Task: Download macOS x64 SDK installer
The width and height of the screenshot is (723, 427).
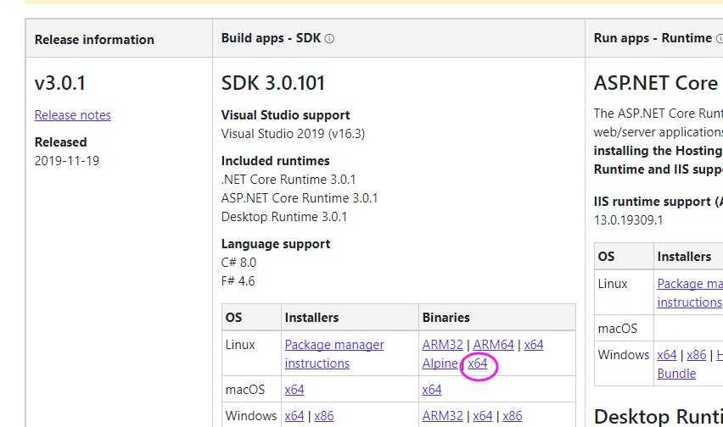Action: [294, 390]
